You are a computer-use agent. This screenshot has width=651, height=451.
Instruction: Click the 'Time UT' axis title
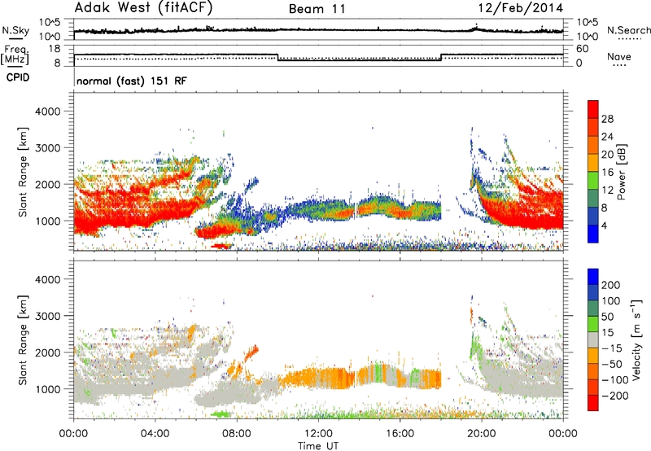pyautogui.click(x=318, y=446)
